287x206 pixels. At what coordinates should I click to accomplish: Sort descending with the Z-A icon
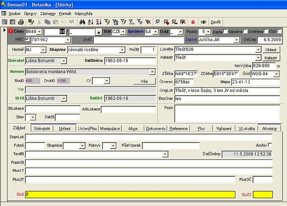(x=99, y=22)
